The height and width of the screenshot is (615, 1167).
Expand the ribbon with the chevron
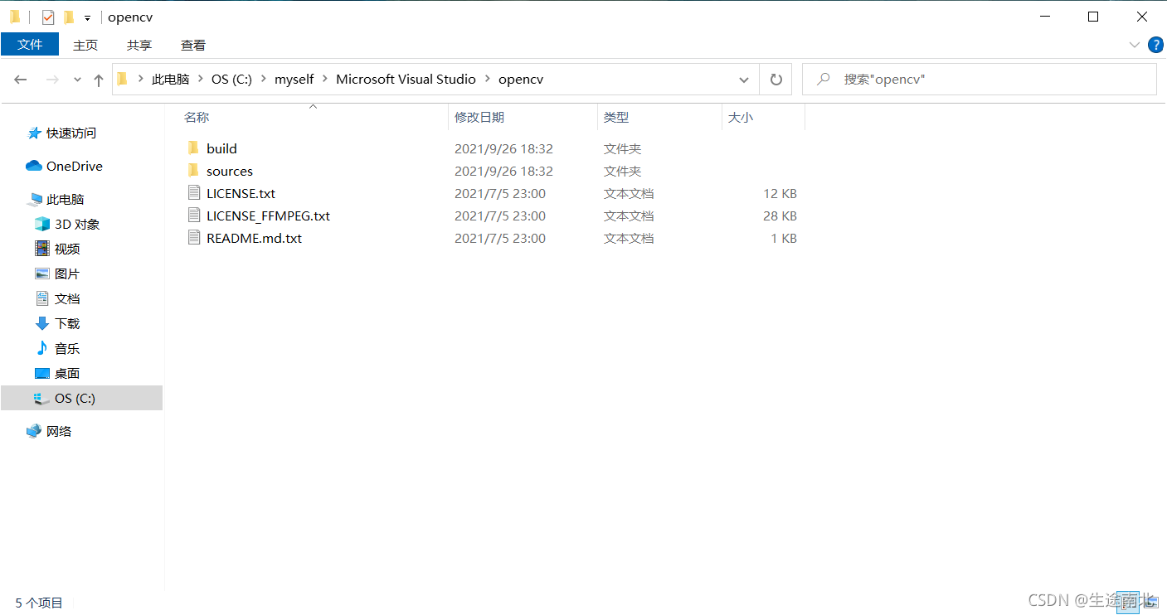coord(1134,45)
